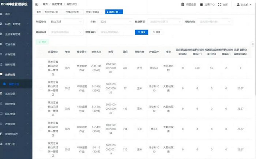256x159 pixels.
Task: Check the row for plot 2-11-1北(2948)
Action: pyautogui.click(x=41, y=68)
